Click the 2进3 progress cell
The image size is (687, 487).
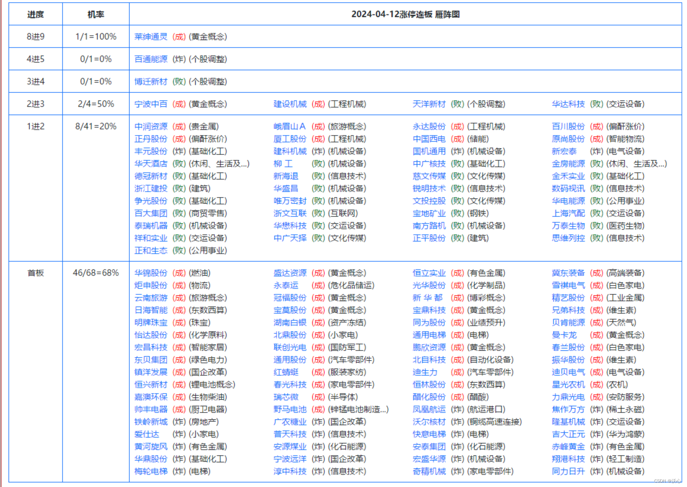(35, 104)
